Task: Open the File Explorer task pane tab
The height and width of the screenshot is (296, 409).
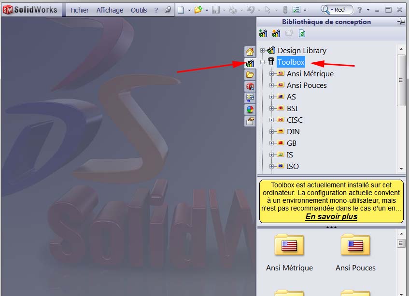Action: [250, 75]
